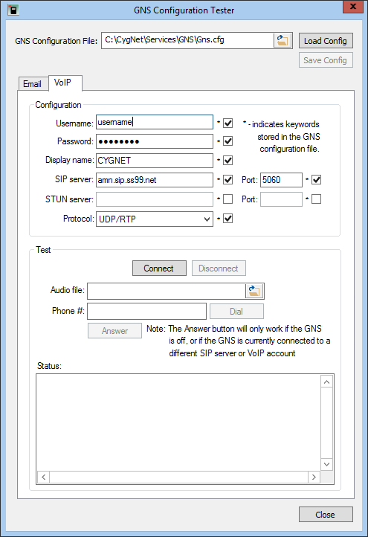Click the Disconnect button

219,268
